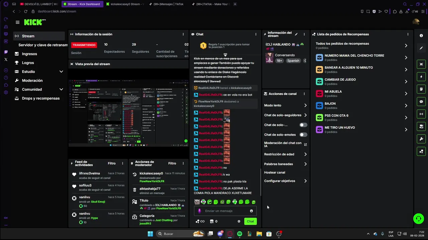Click the green headset support button
Screen dimensions: 428x240
coord(418,219)
